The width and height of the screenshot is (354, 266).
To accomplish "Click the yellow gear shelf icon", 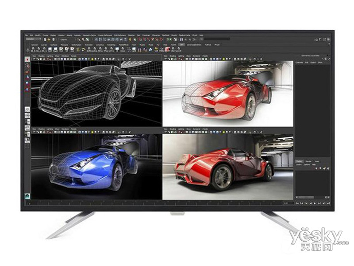I will click(x=78, y=50).
